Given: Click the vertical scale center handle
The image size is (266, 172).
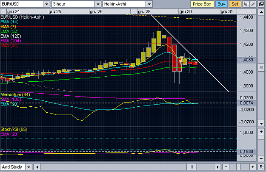Looking at the screenshot, I should point(261,68).
